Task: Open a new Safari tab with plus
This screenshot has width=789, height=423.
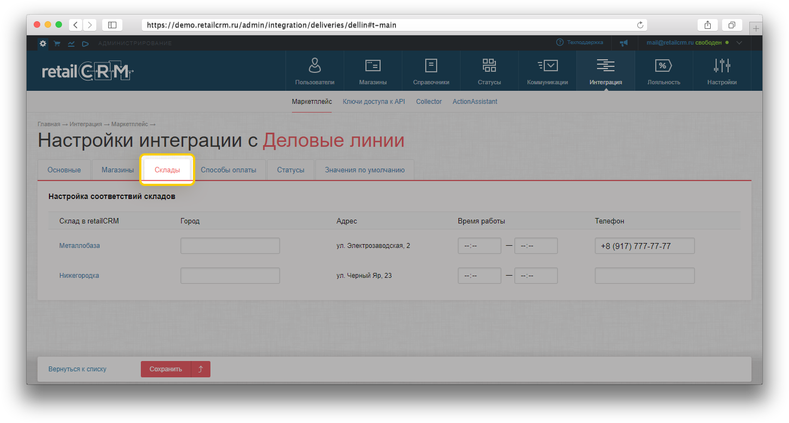Action: tap(756, 28)
